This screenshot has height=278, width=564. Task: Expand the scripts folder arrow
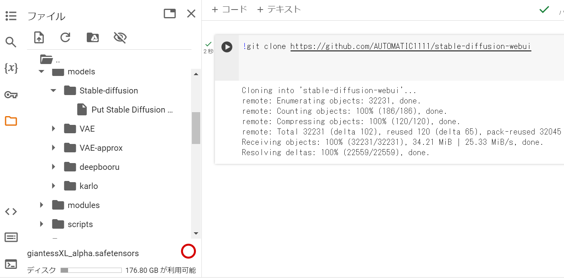coord(41,224)
